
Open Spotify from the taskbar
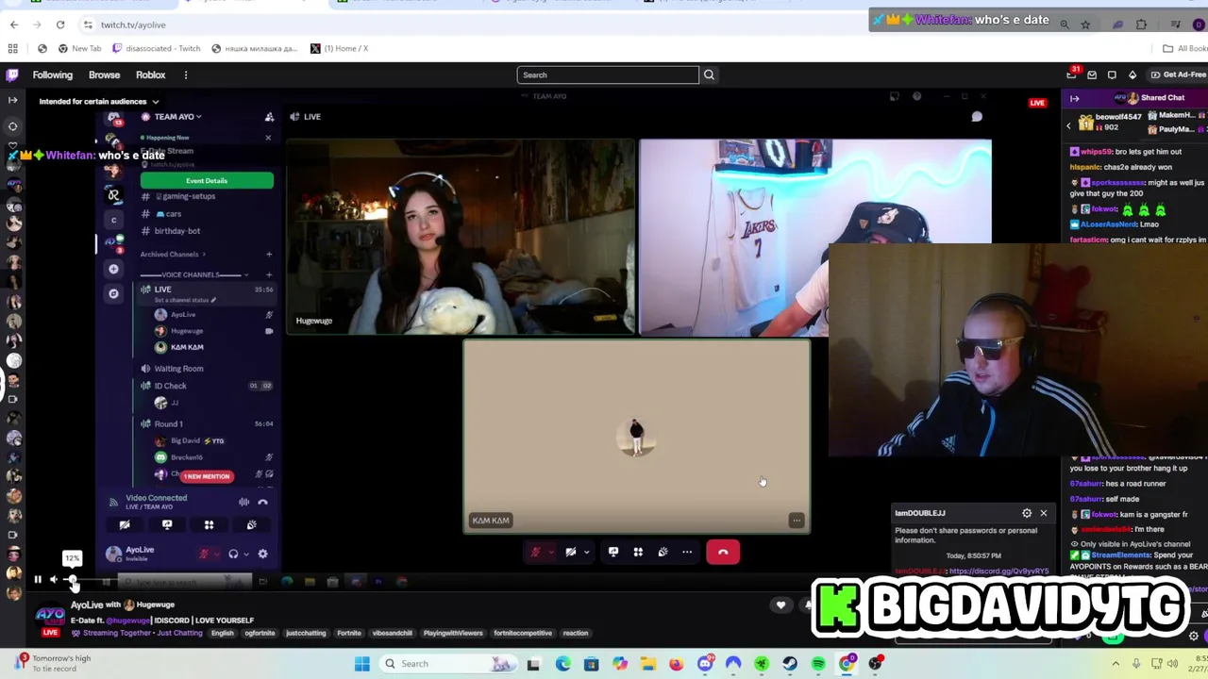pos(818,664)
